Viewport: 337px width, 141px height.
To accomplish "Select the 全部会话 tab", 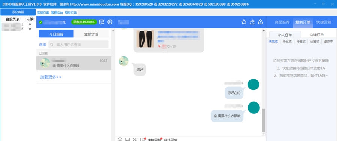I will 91,34.
